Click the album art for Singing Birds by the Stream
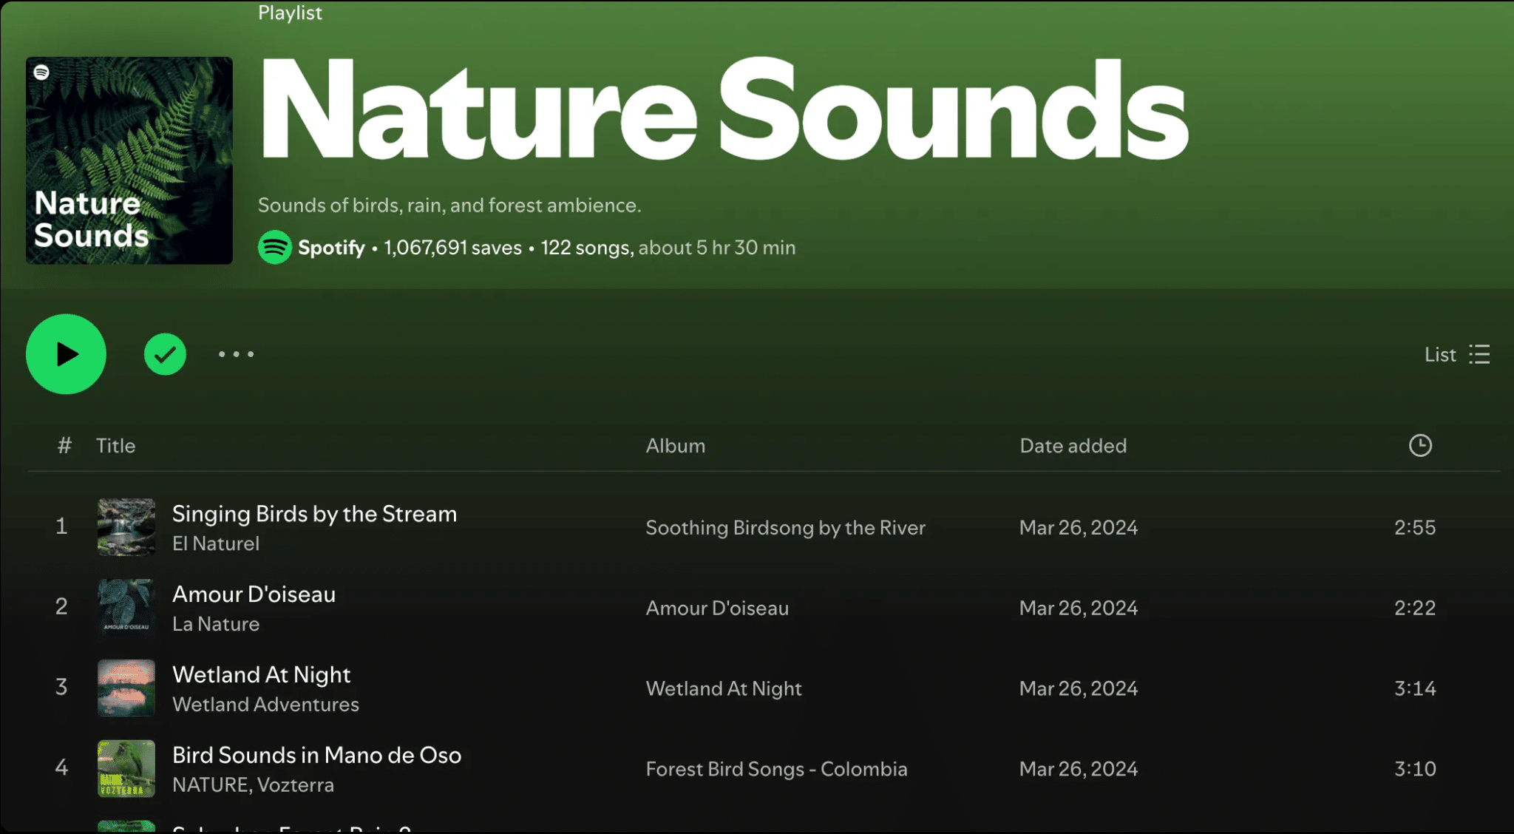Image resolution: width=1514 pixels, height=834 pixels. click(126, 527)
